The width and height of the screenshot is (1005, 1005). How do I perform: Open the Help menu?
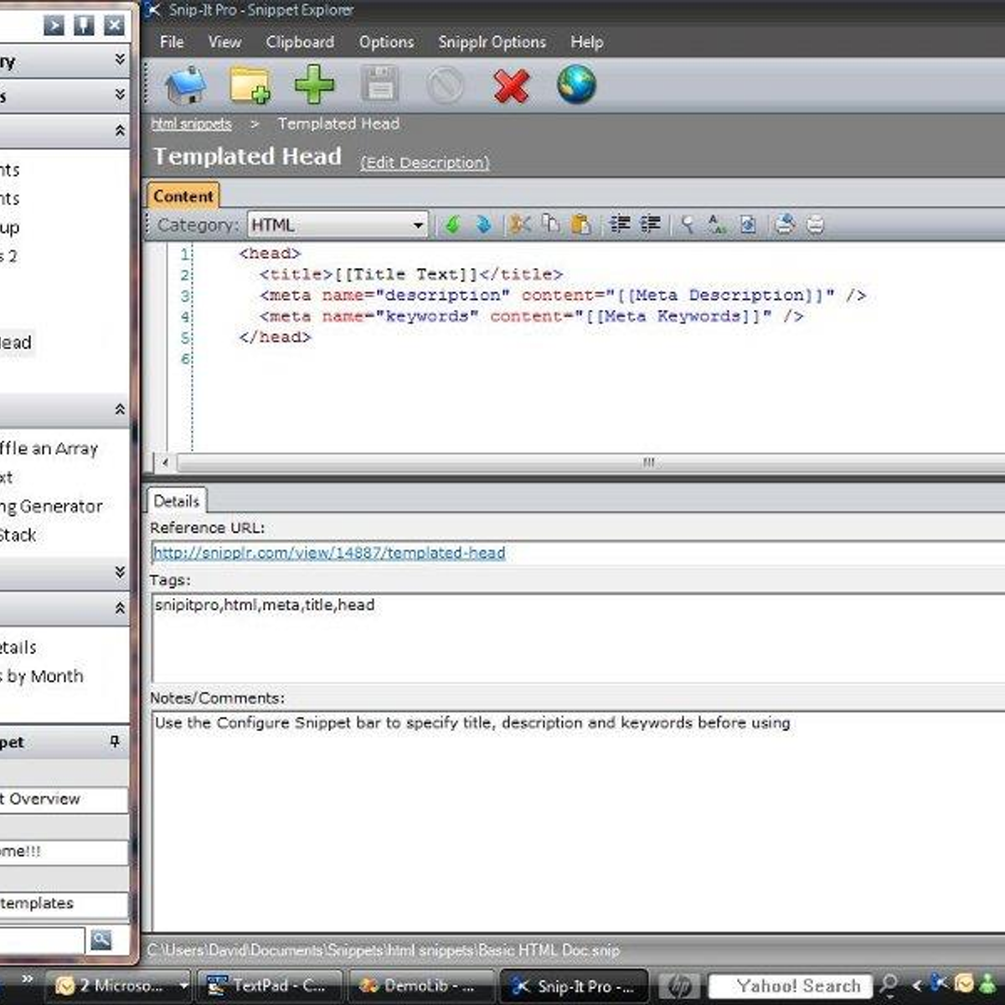click(586, 41)
